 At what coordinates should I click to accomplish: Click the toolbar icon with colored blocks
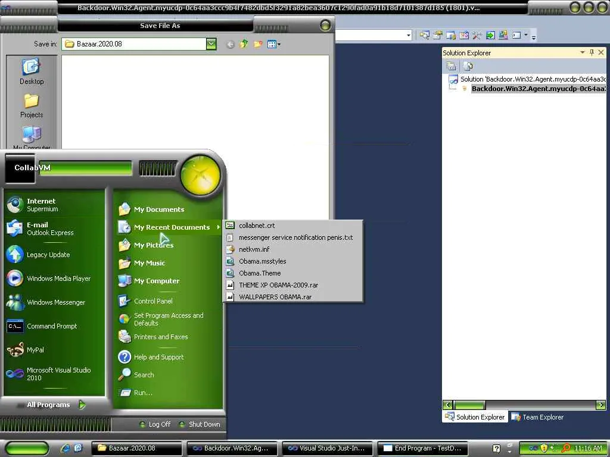coord(503,35)
